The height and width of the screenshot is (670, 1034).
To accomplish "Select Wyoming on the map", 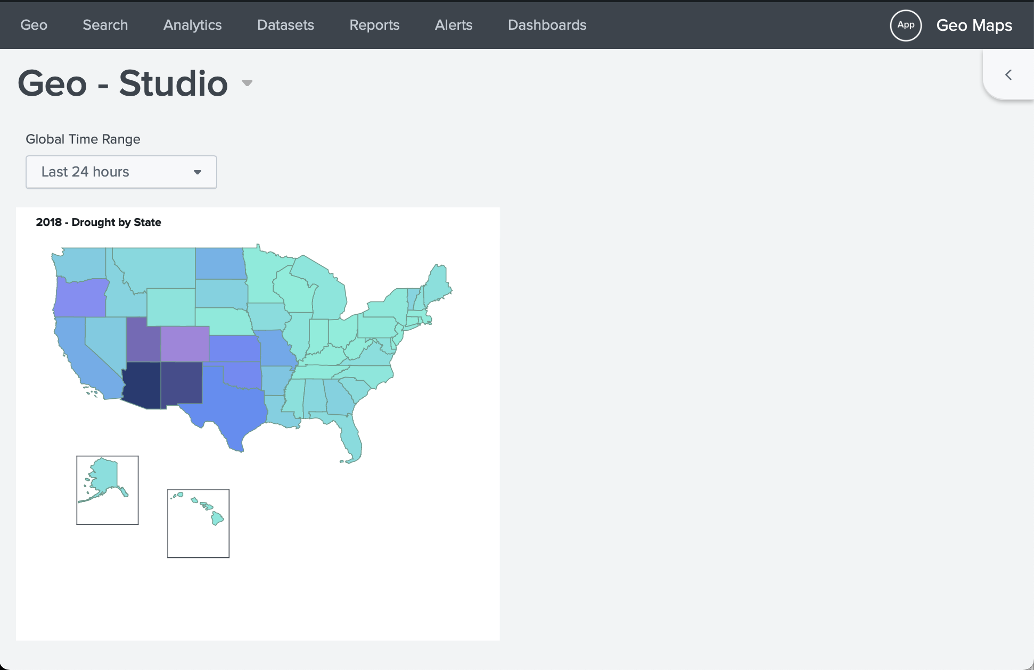I will [171, 307].
